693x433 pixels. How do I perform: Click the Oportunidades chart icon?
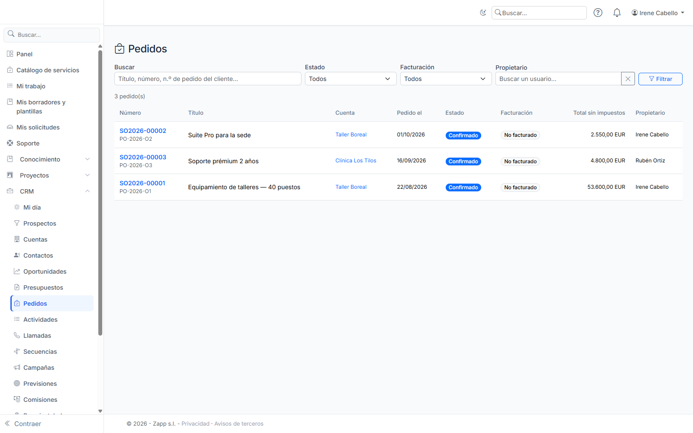(x=17, y=271)
